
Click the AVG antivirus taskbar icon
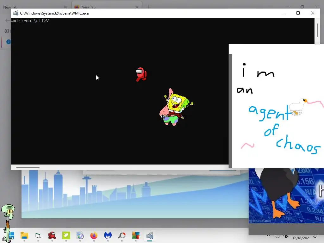[x=135, y=235]
